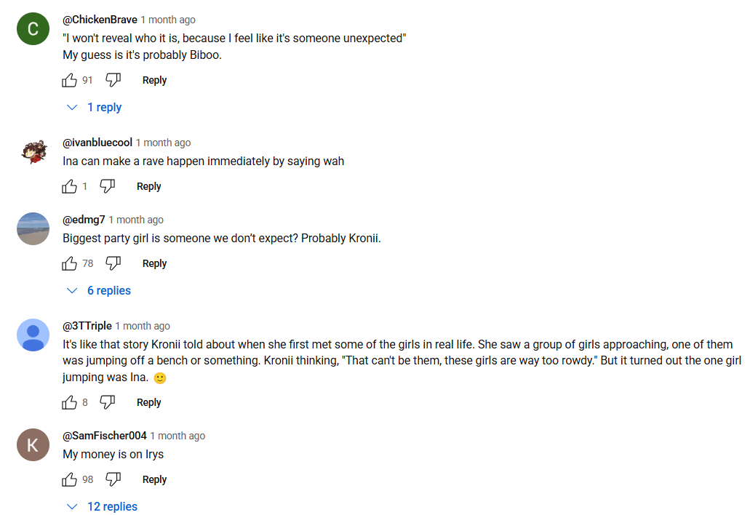Like SamFischer004's Irys comment
This screenshot has width=750, height=515.
click(x=70, y=479)
